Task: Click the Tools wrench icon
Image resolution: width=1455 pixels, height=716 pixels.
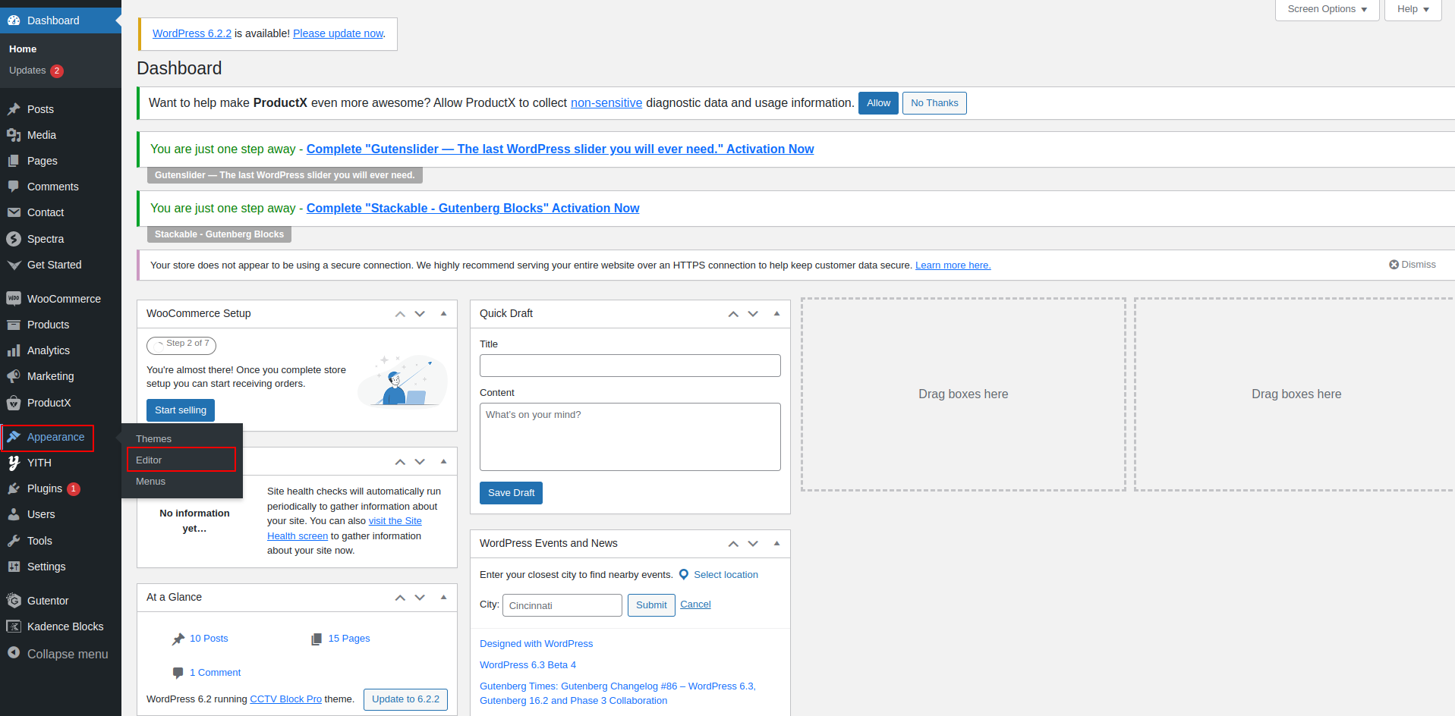Action: coord(14,541)
